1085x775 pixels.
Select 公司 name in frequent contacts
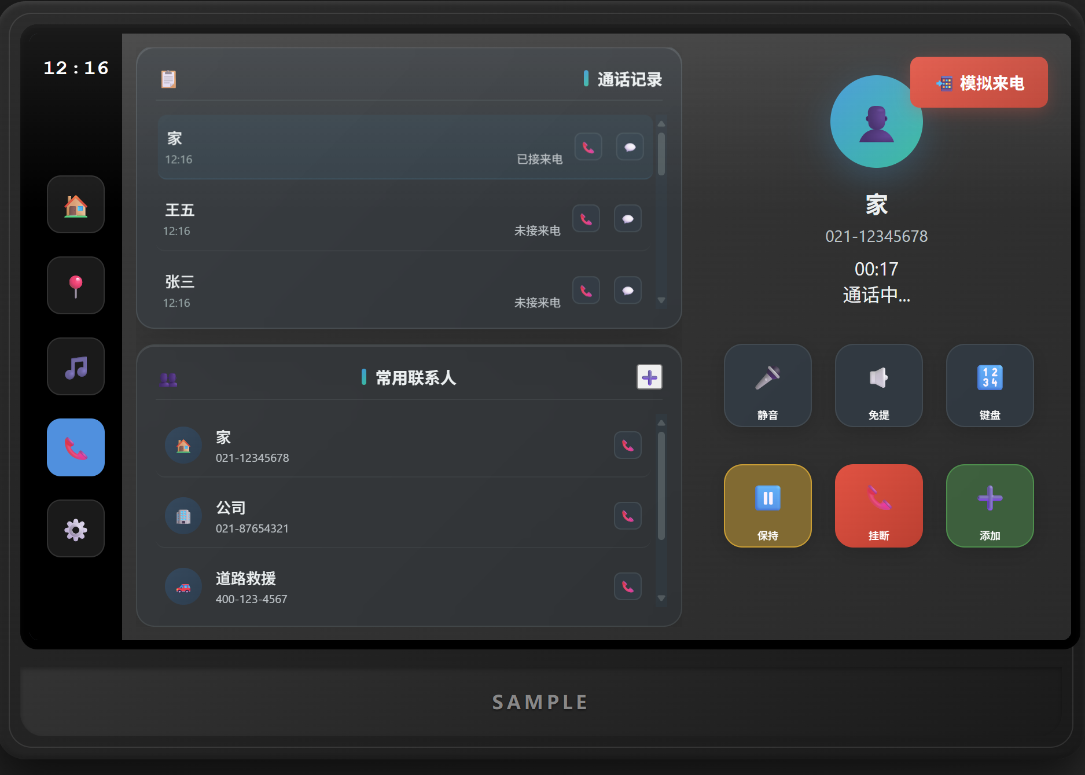[231, 508]
